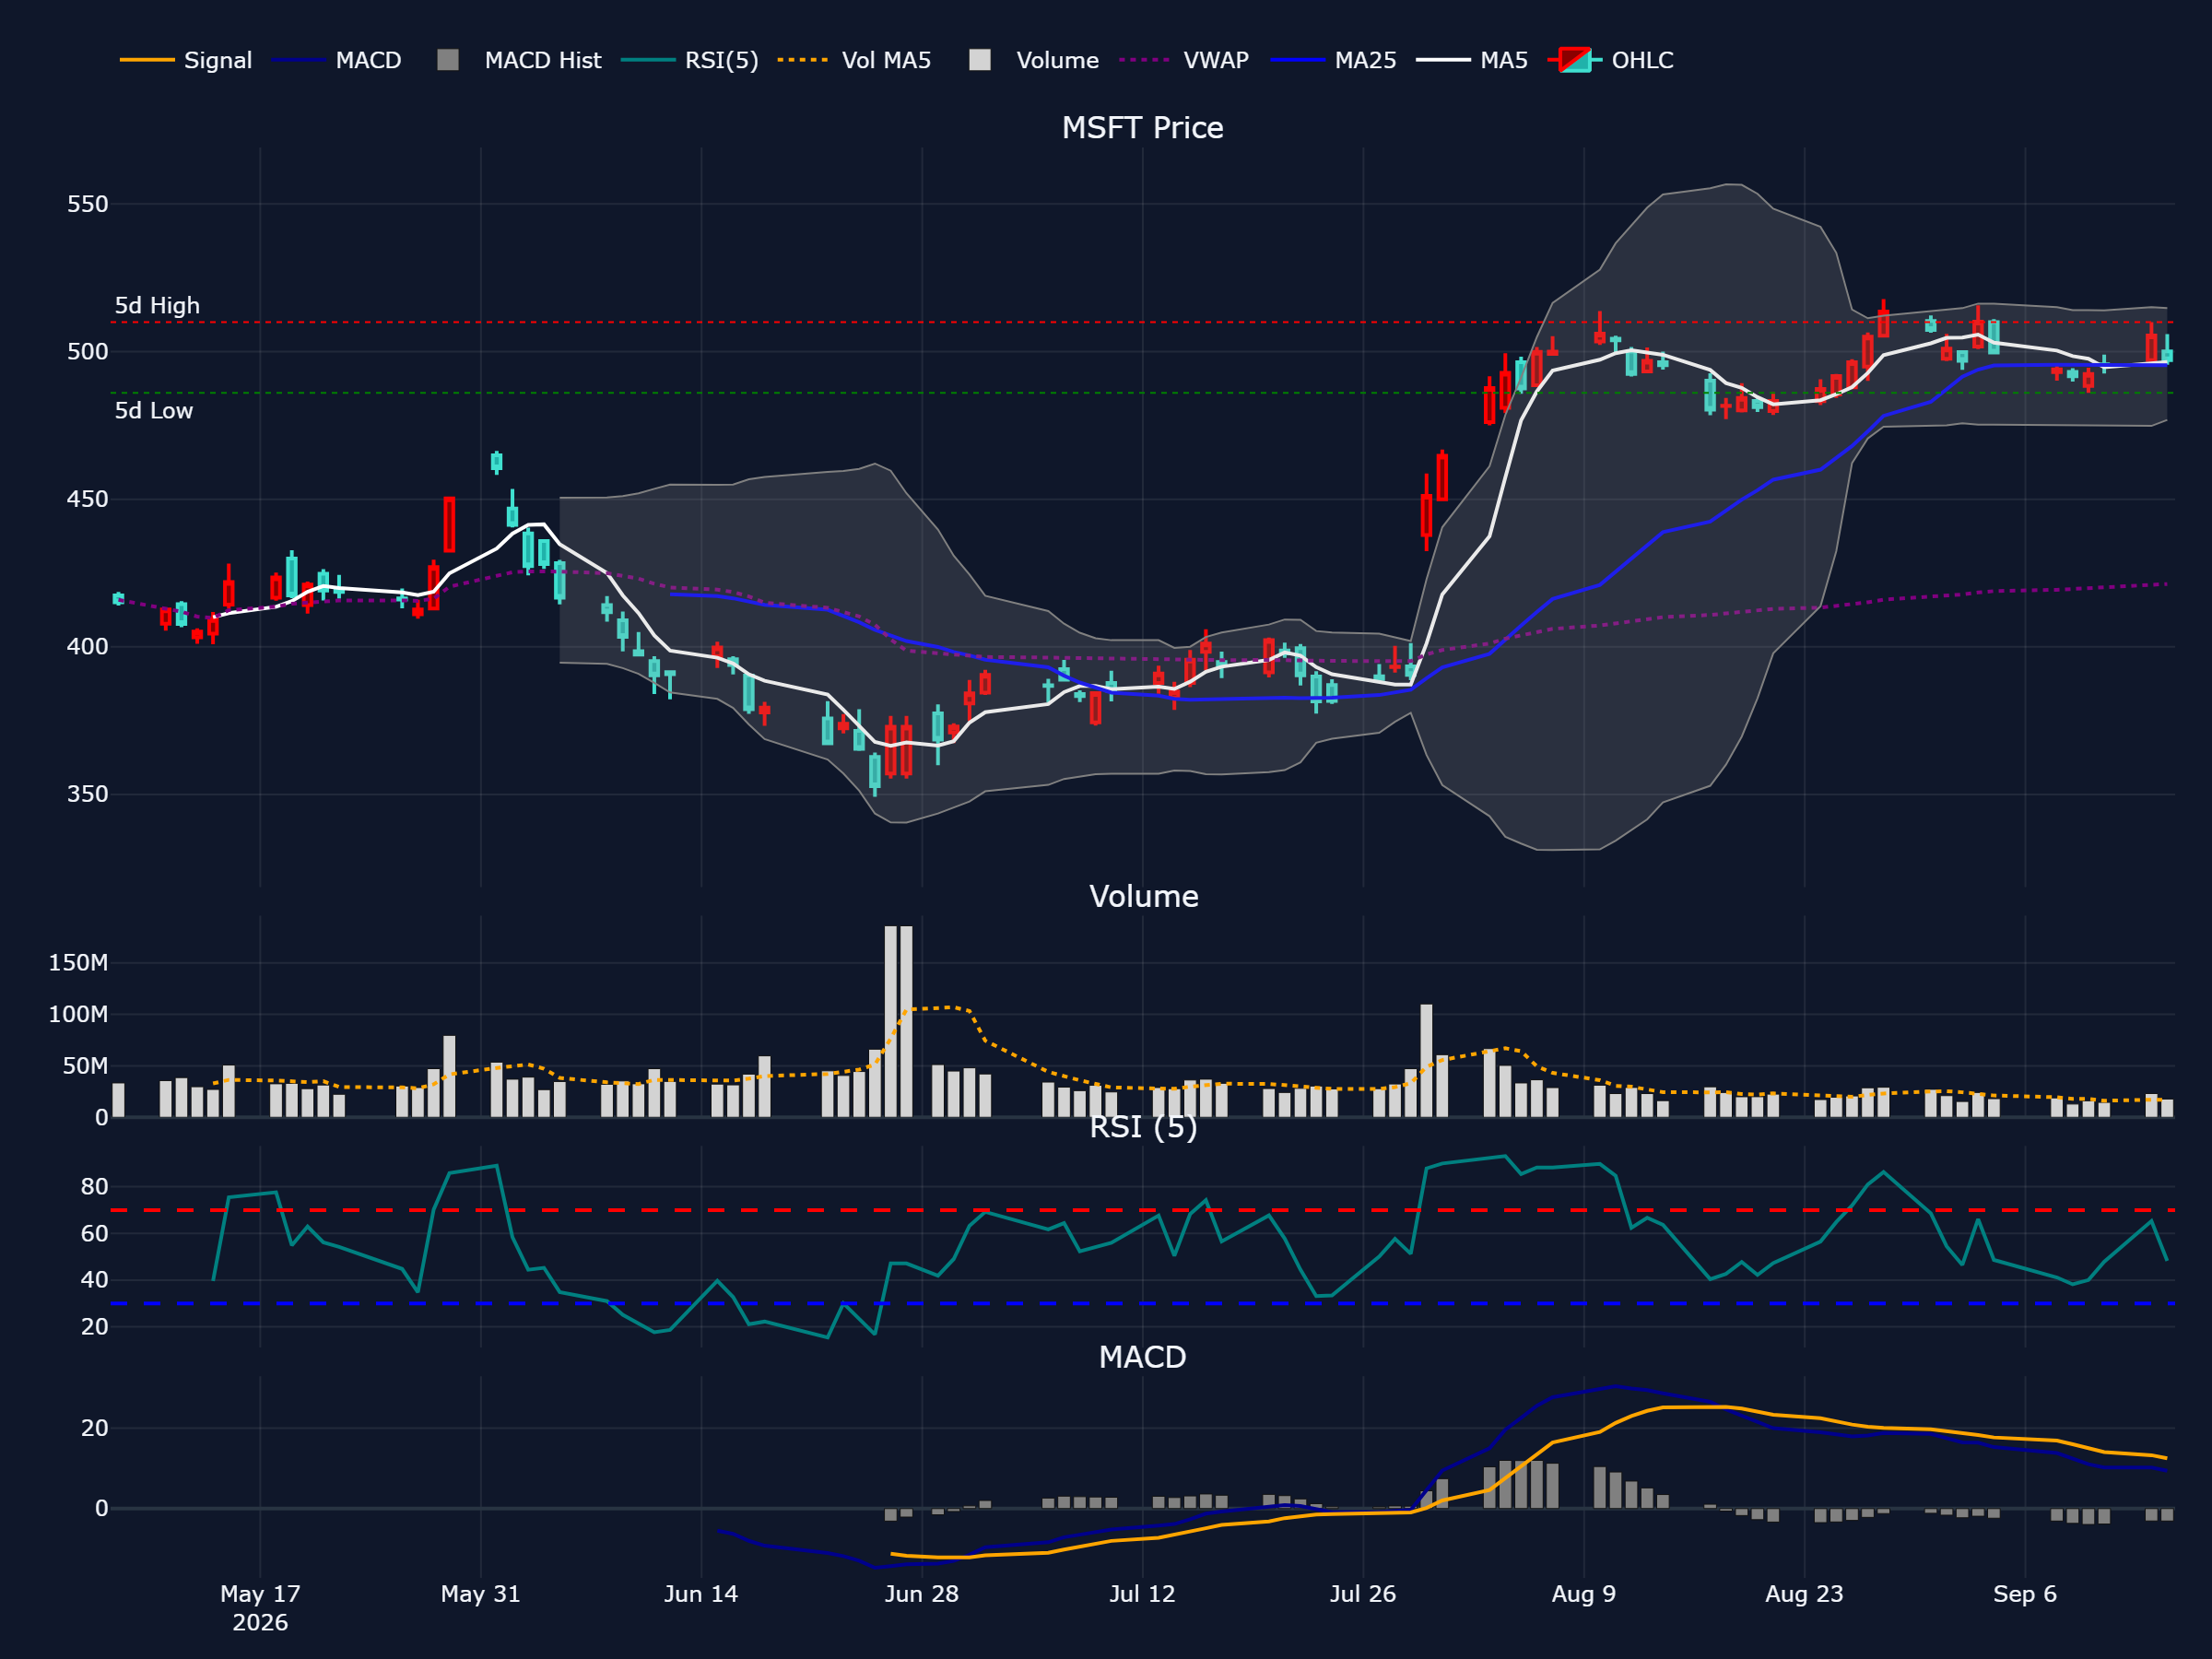The width and height of the screenshot is (2212, 1659).
Task: Click the Volume subplot title
Action: pyautogui.click(x=1143, y=896)
